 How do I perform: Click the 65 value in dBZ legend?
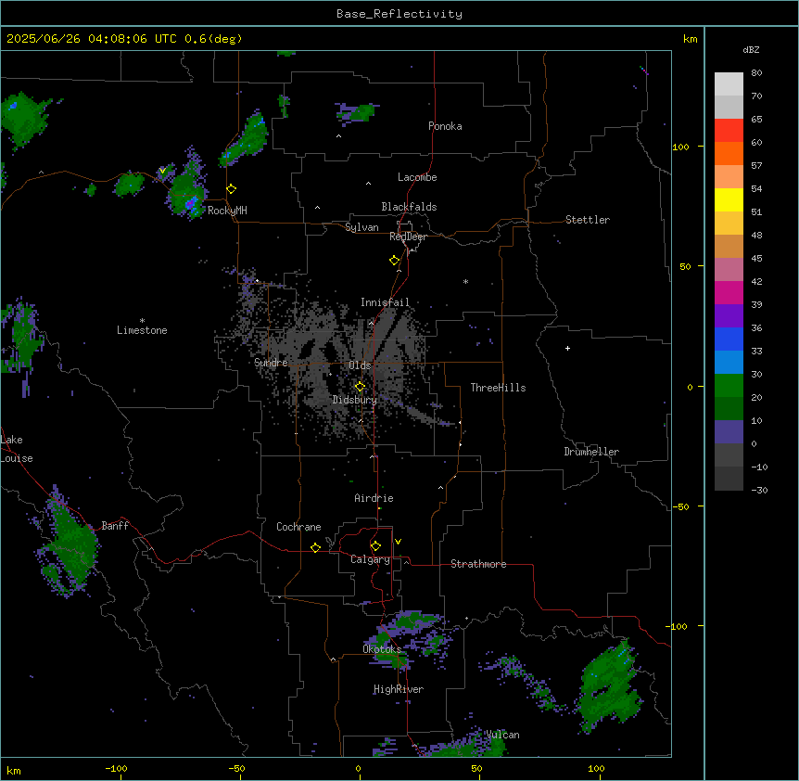click(756, 120)
